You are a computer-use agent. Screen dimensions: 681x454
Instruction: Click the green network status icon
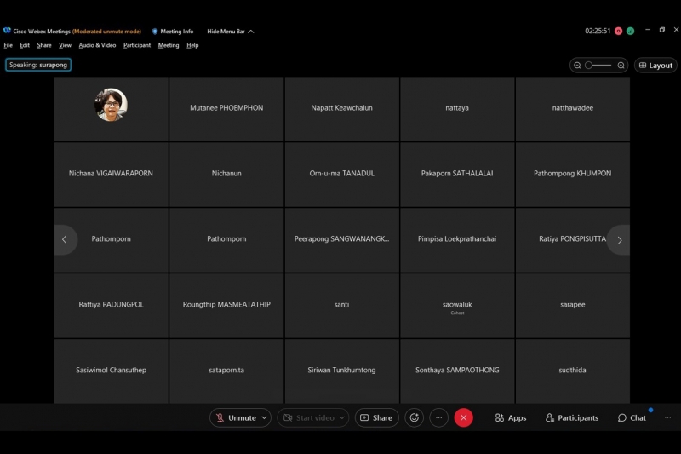tap(630, 31)
